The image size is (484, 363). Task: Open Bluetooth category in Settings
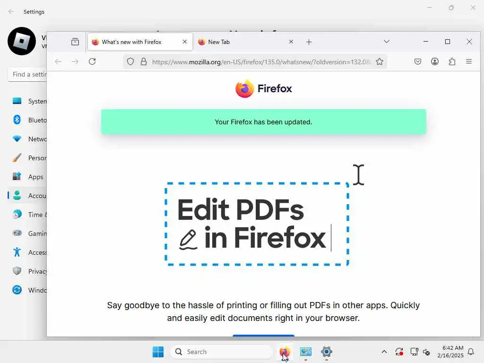(x=28, y=120)
